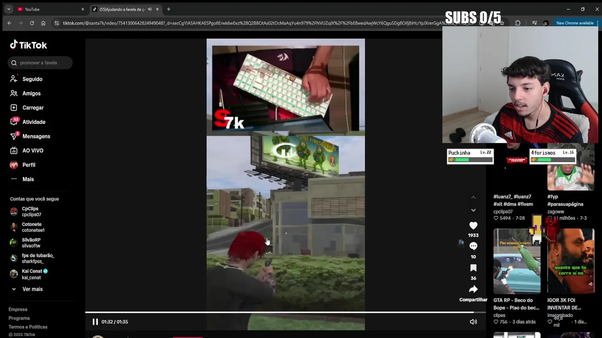
Task: Like the video with heart icon
Action: pos(473,226)
